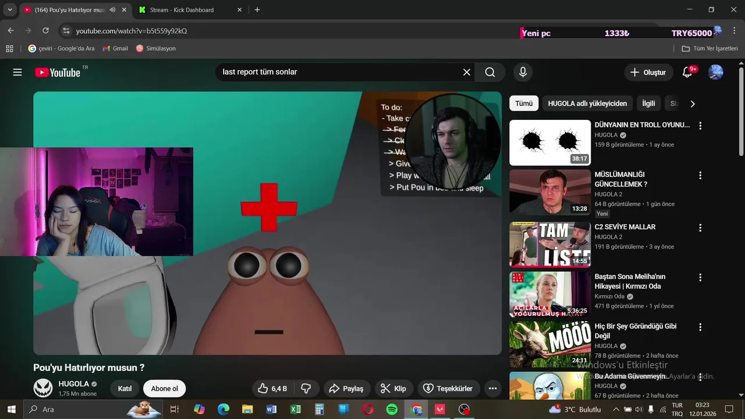Open the Gmail bookmark

[115, 48]
